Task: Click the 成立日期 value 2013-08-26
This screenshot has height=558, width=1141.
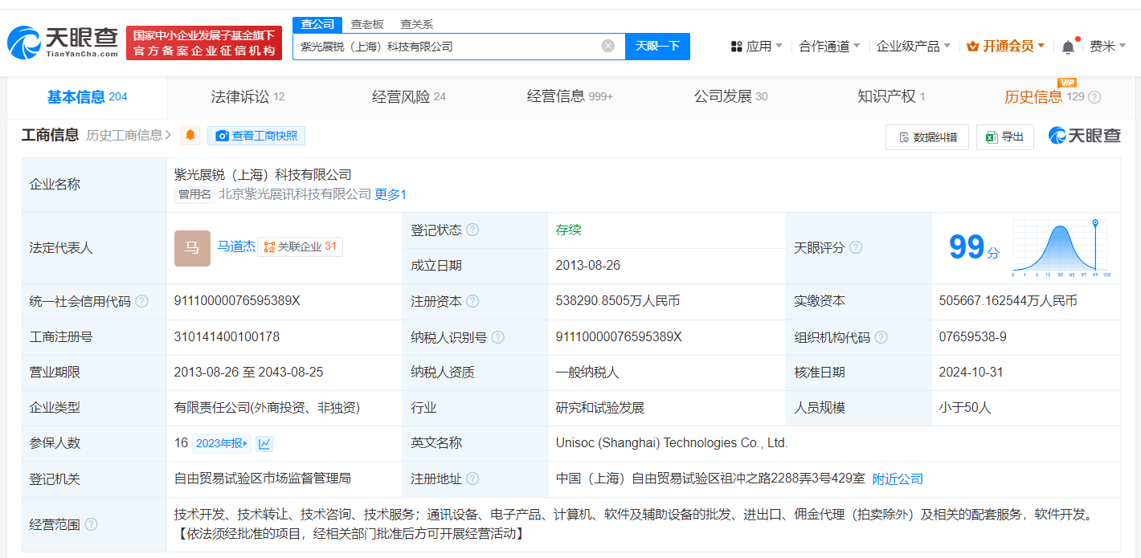Action: point(588,266)
